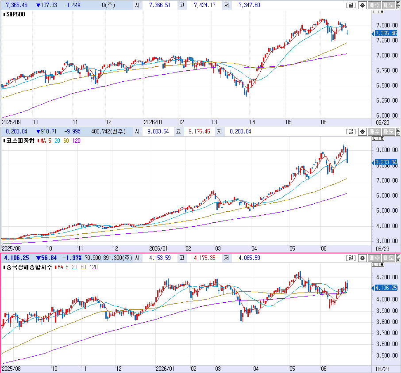Click the L icon on S&P500 chart
The image size is (401, 373).
point(374,12)
